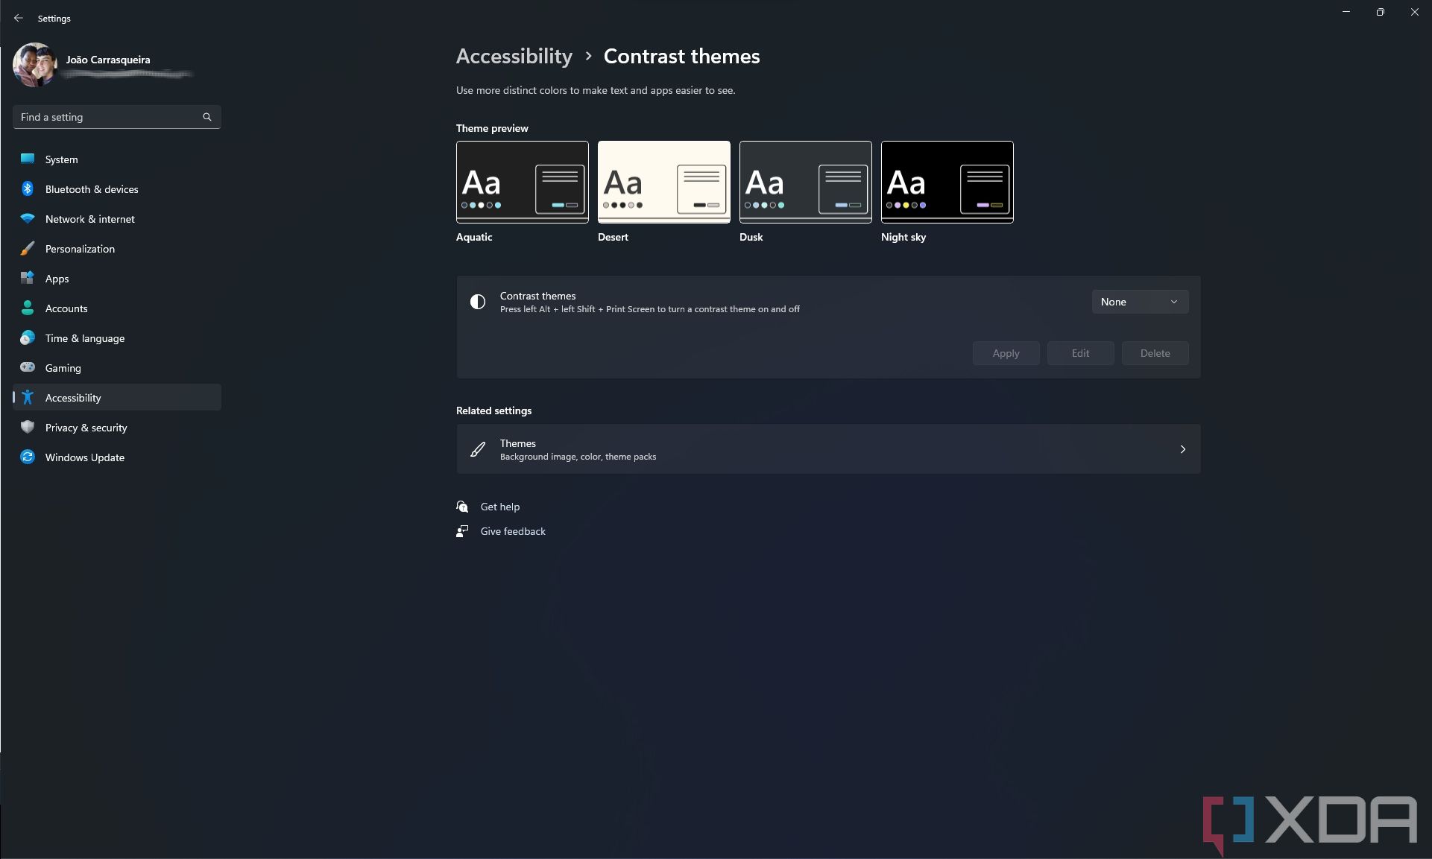The width and height of the screenshot is (1432, 859).
Task: Select the Desert theme preview
Action: click(663, 182)
